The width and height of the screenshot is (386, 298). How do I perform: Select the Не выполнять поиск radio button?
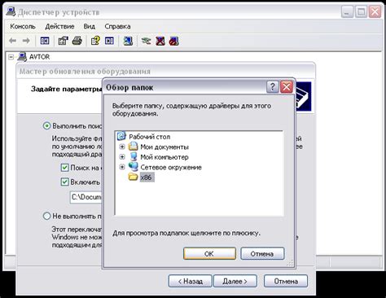tap(47, 216)
